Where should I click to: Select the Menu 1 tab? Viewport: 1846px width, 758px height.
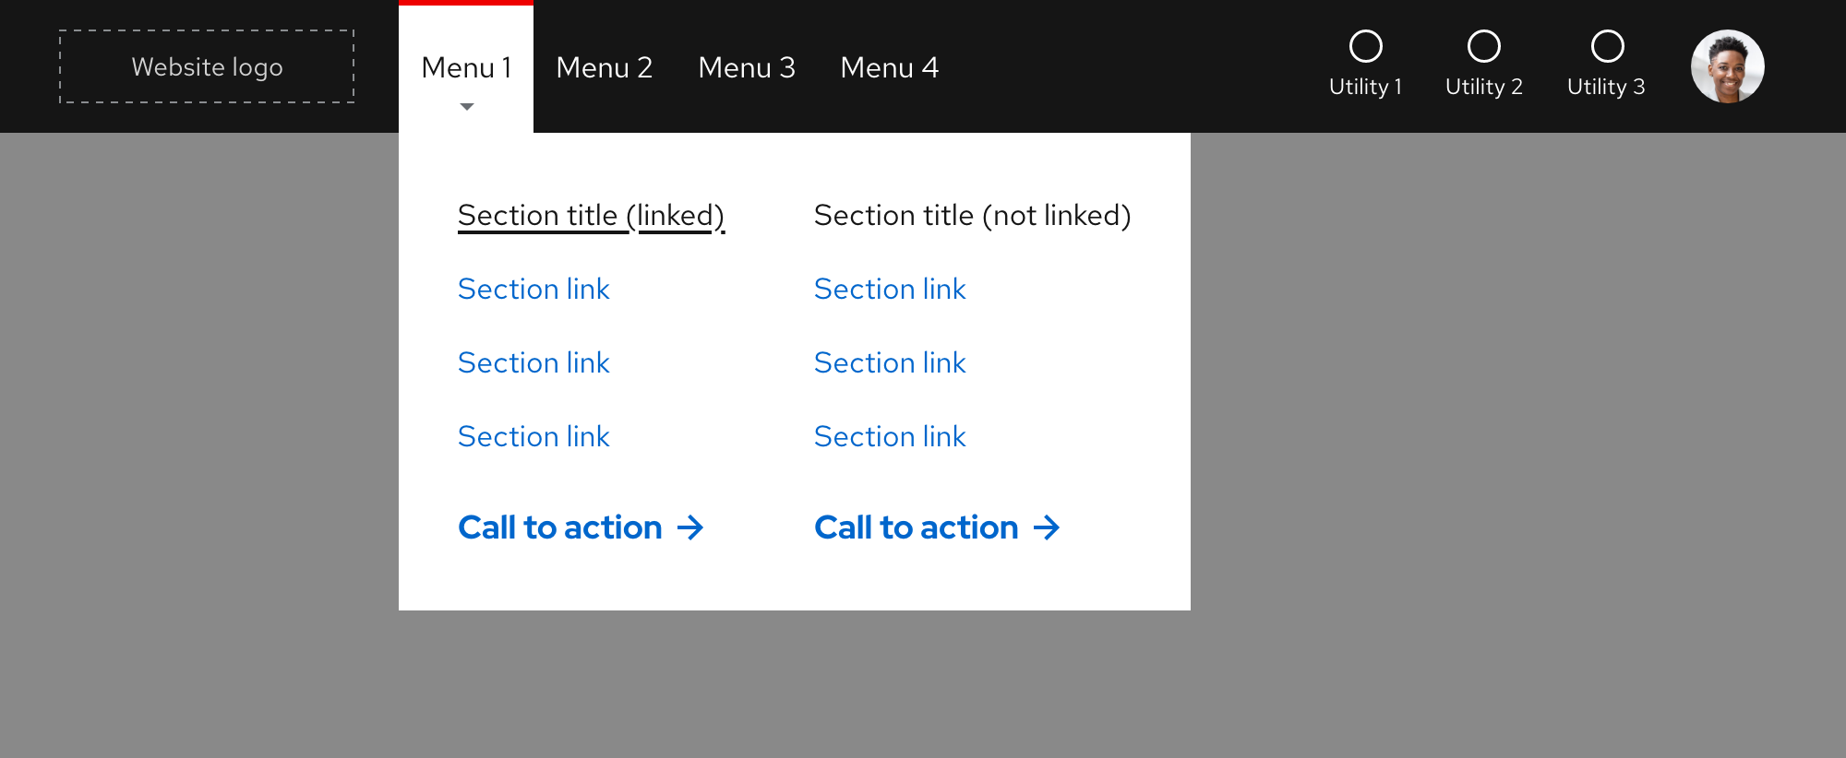[466, 67]
